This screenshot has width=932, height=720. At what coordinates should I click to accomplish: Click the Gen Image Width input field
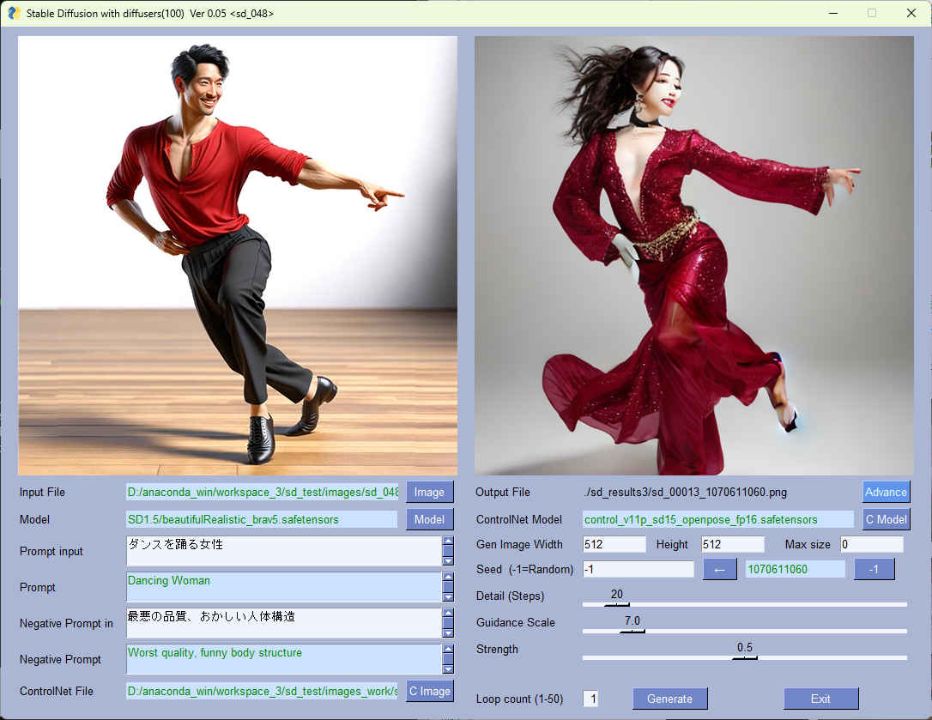click(614, 544)
